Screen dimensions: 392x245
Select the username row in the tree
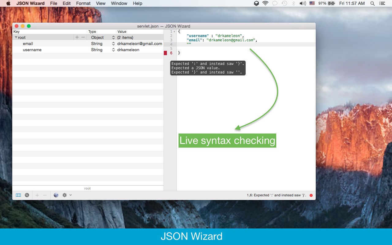(88, 50)
